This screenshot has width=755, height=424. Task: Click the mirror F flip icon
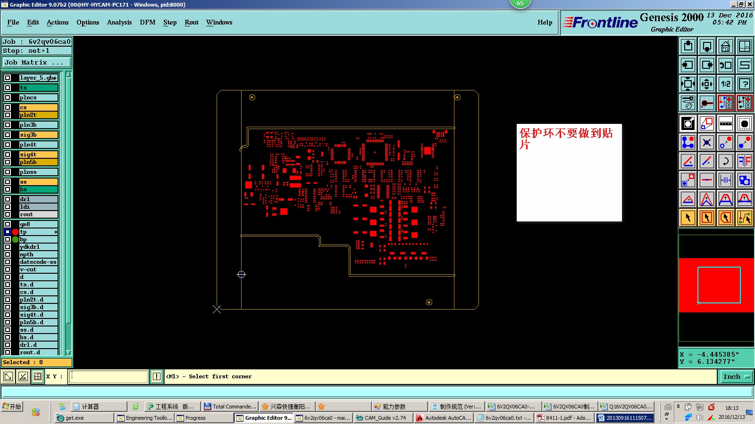point(745,161)
